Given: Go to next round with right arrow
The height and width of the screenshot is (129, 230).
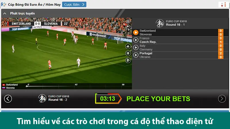Looking at the screenshot, I should click(x=222, y=99).
